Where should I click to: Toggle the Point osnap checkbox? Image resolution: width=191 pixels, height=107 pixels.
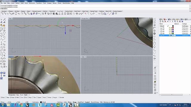(11, 97)
